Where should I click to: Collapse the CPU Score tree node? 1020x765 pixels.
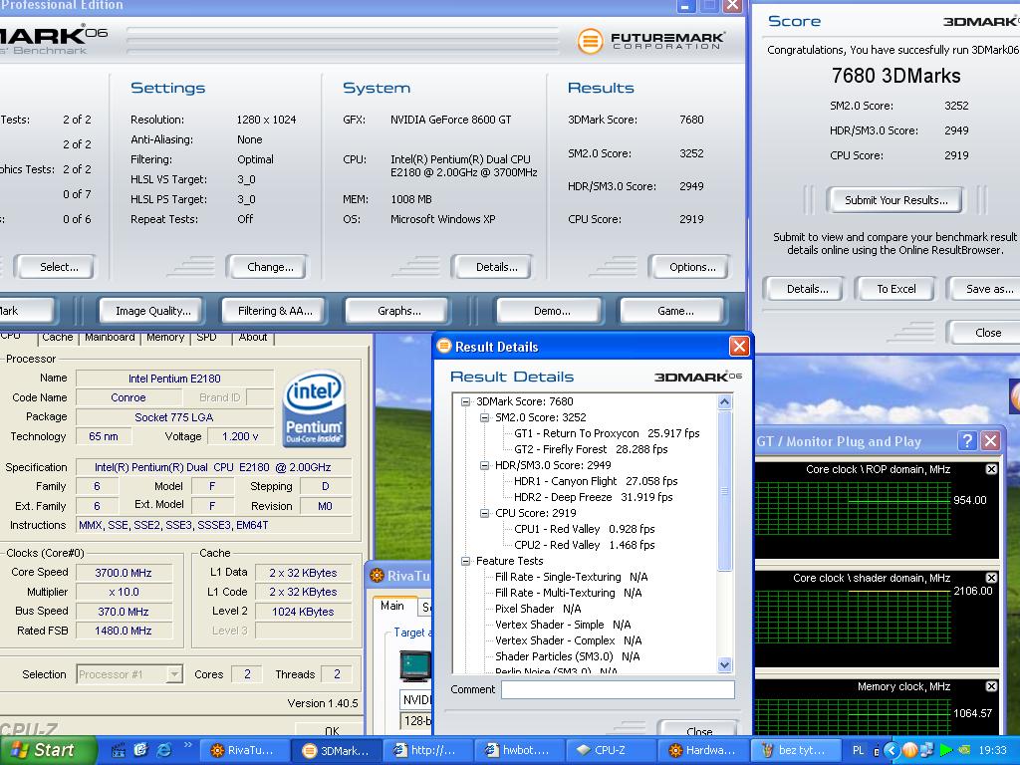pyautogui.click(x=485, y=513)
